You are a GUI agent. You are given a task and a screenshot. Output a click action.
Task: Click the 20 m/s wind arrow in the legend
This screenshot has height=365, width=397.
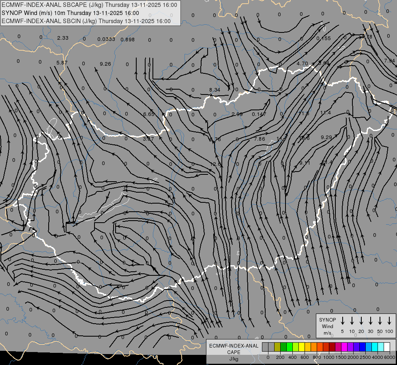click(361, 321)
